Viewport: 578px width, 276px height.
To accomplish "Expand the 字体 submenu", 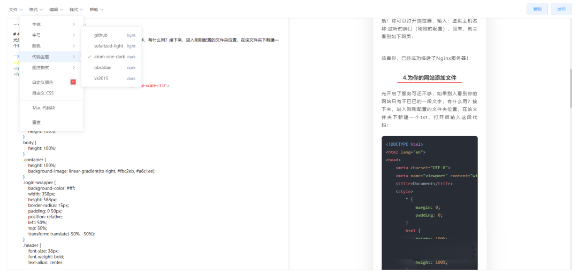I will coord(51,24).
